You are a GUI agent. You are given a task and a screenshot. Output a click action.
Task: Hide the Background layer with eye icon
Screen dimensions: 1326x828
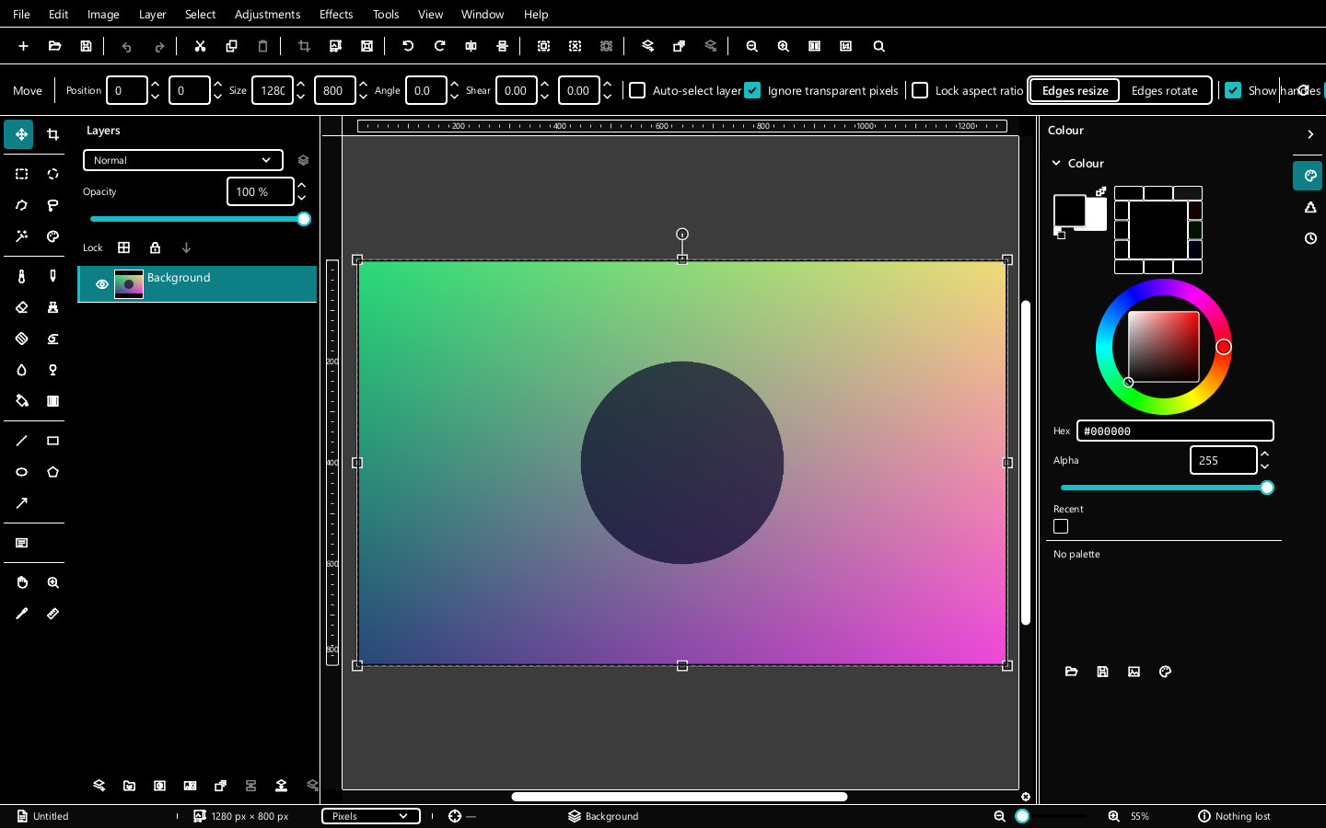click(102, 284)
